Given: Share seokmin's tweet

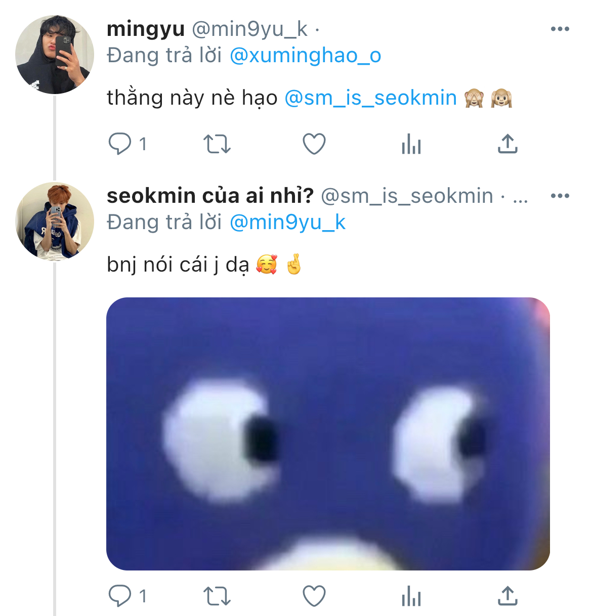Looking at the screenshot, I should coord(508,596).
